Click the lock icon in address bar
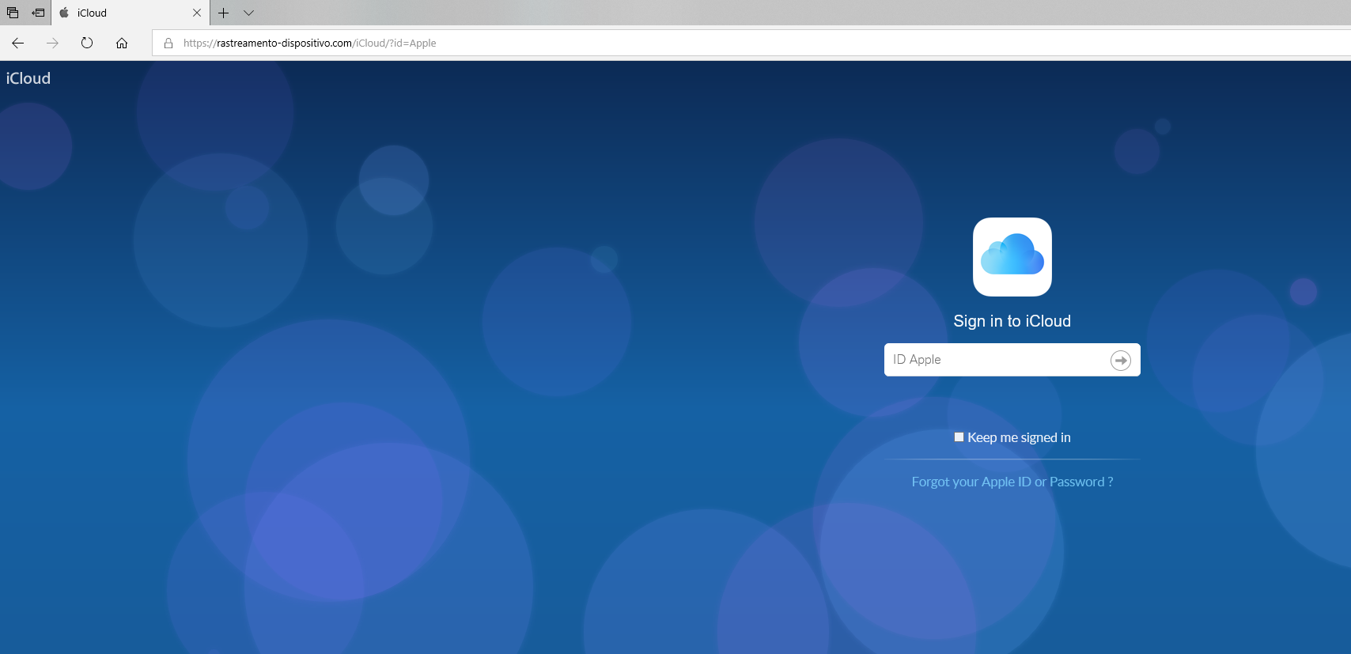The height and width of the screenshot is (654, 1351). point(168,43)
